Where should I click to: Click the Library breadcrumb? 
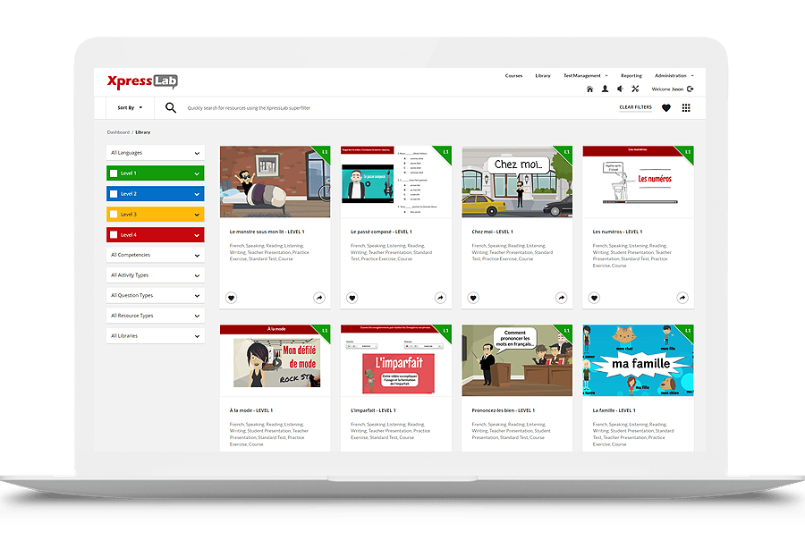[143, 132]
